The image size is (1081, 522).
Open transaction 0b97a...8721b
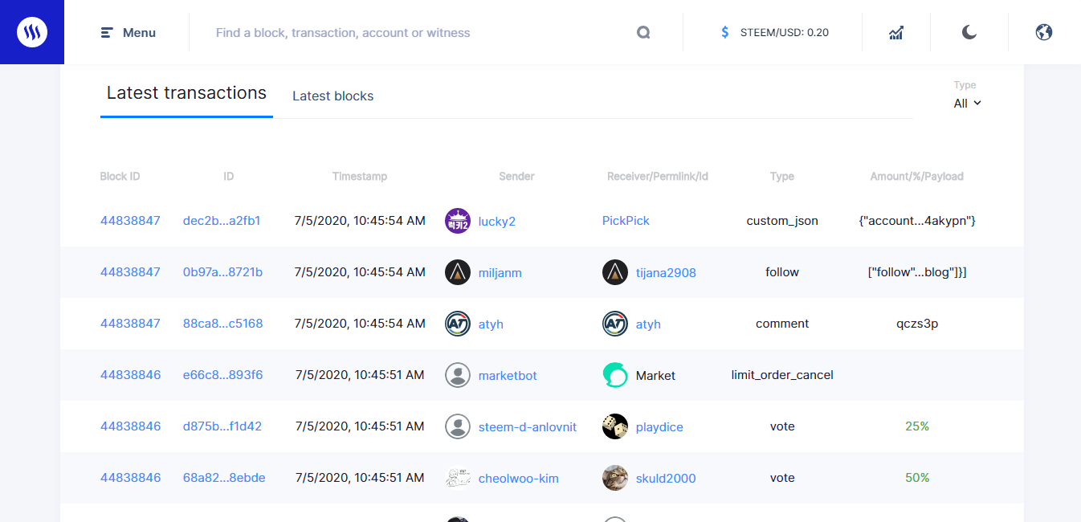(x=222, y=272)
